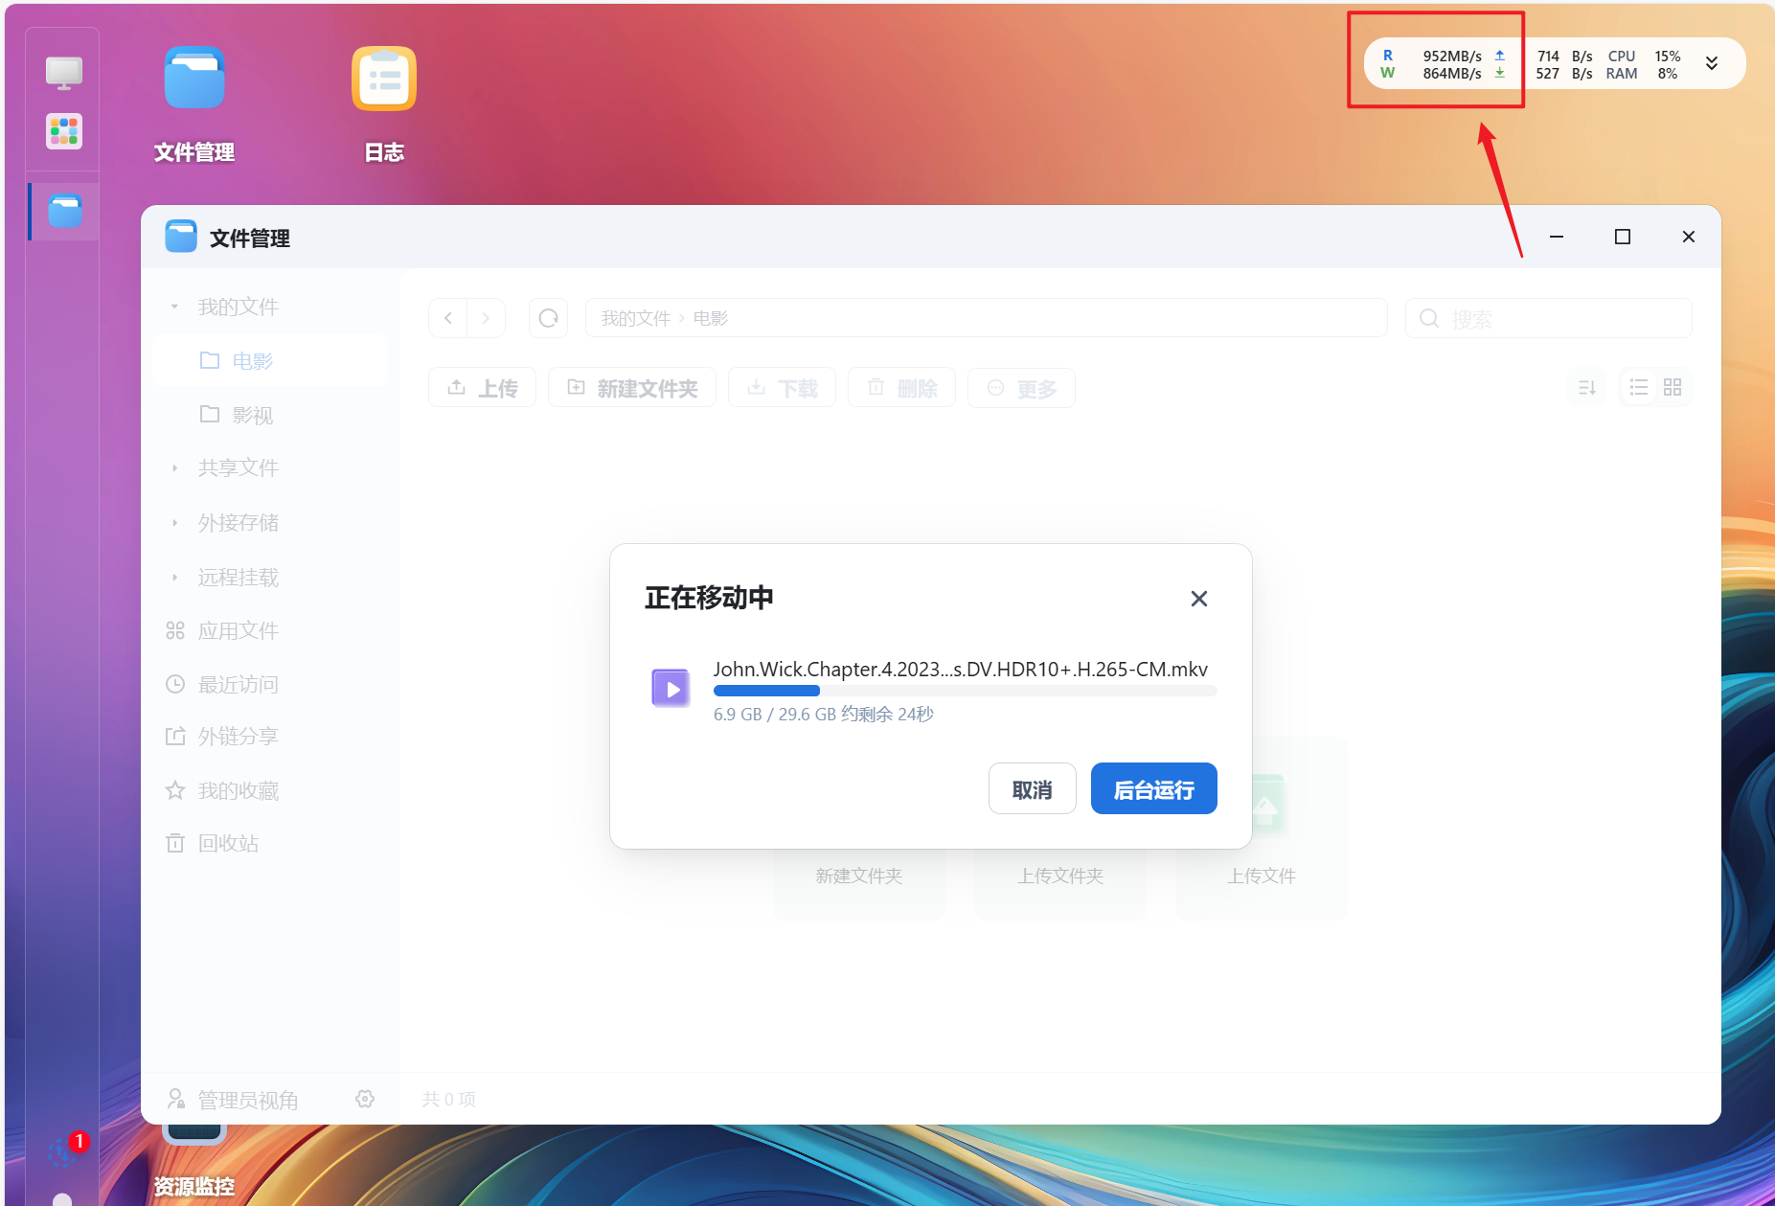Viewport: 1775px width, 1206px height.
Task: Expand the 外接存储 tree node
Action: click(x=174, y=522)
